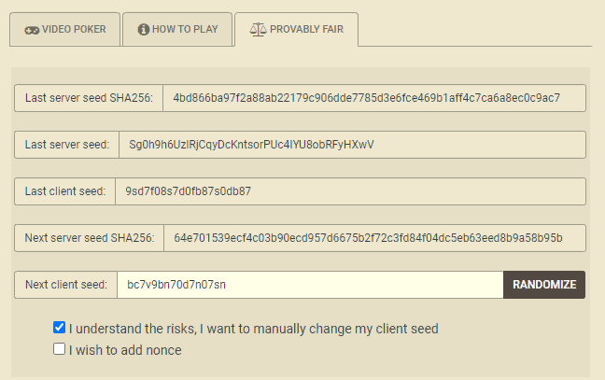
Task: Click the Next server seed SHA256 hash value
Action: [373, 238]
